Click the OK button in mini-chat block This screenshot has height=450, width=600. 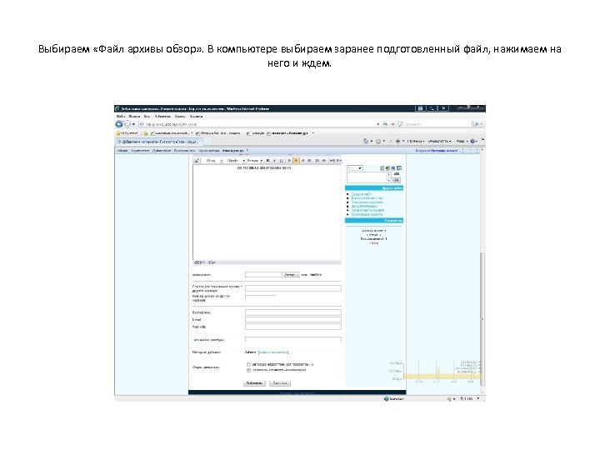pyautogui.click(x=397, y=180)
